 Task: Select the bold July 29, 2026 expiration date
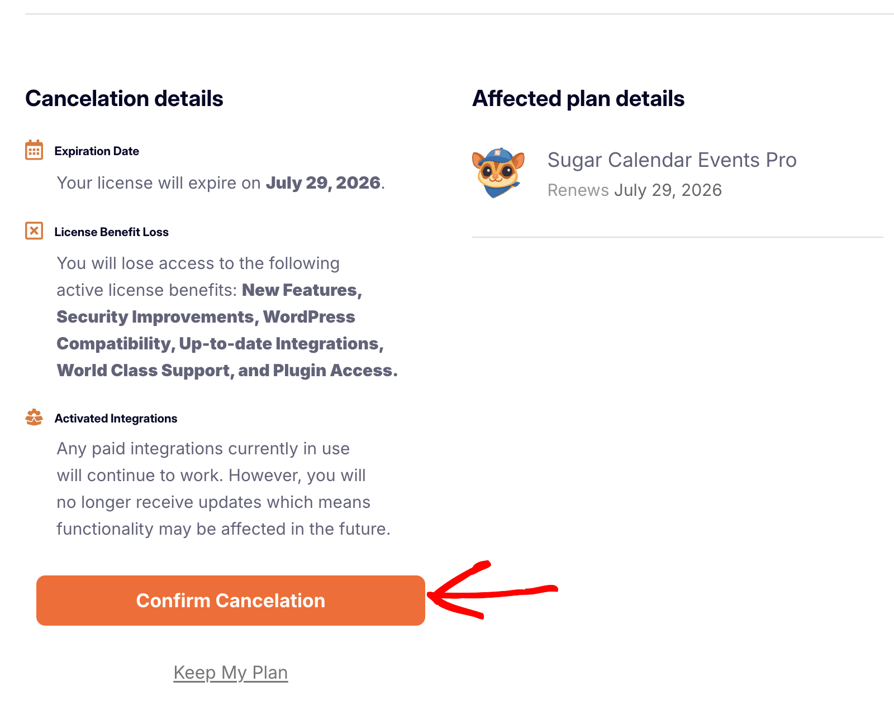click(323, 183)
